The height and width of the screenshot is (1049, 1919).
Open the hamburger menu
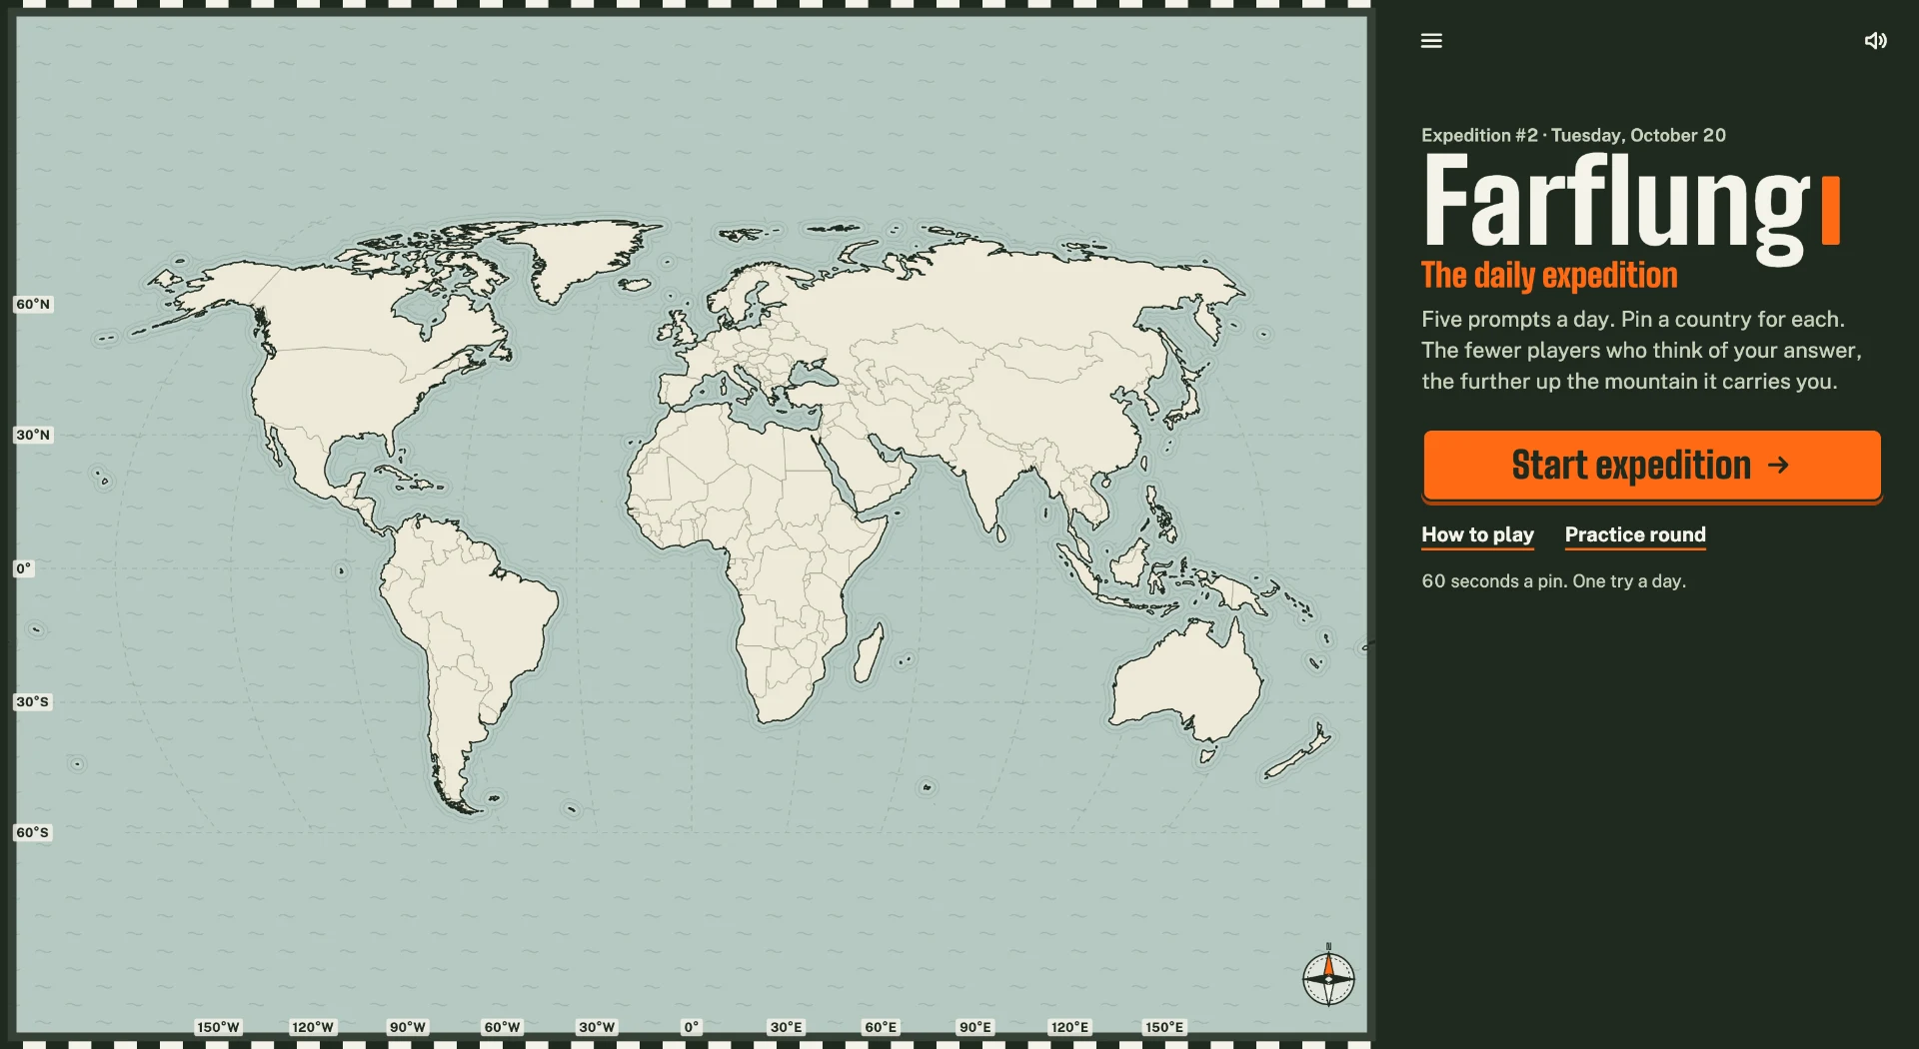tap(1431, 41)
